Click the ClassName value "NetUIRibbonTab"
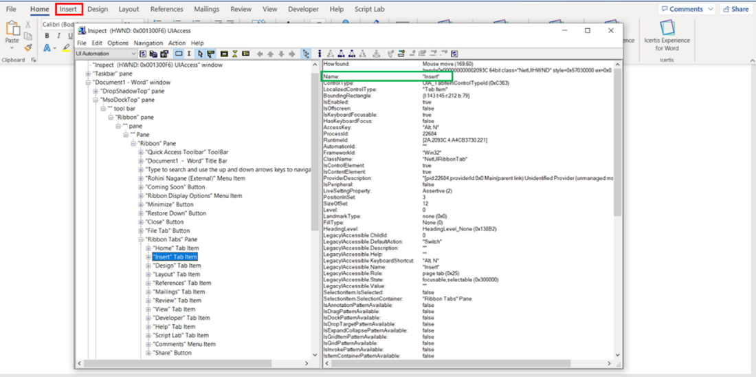 click(445, 158)
